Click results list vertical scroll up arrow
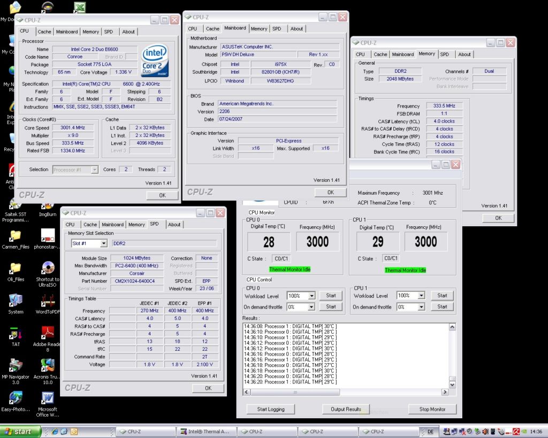The image size is (548, 438). pyautogui.click(x=452, y=327)
